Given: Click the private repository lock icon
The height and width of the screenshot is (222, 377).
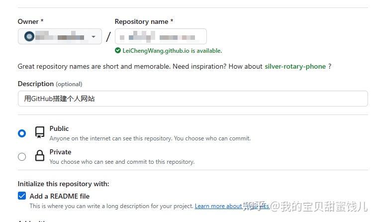Looking at the screenshot, I should [40, 156].
